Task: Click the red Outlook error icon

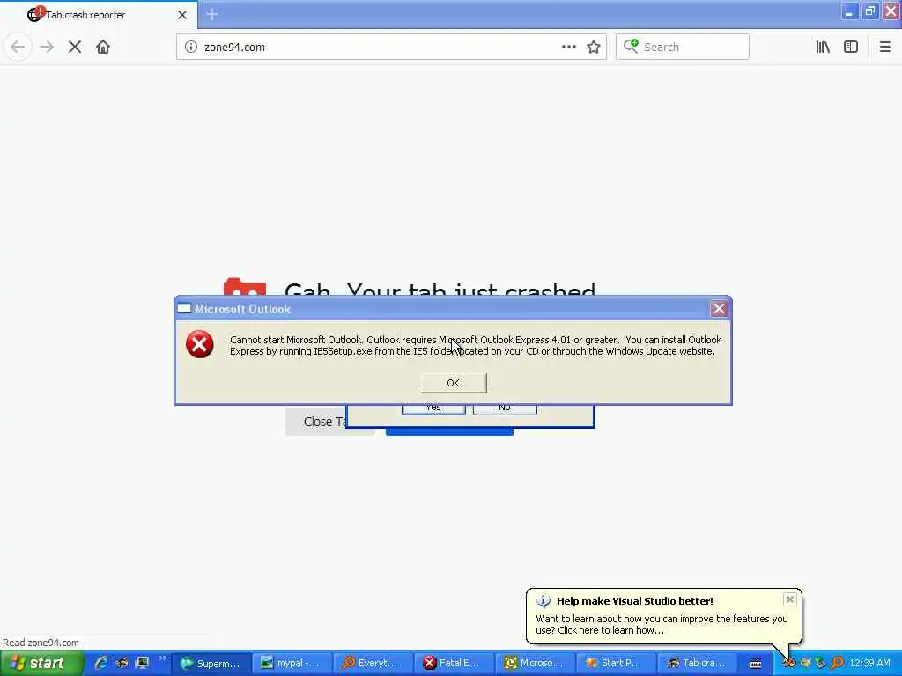Action: click(x=200, y=344)
